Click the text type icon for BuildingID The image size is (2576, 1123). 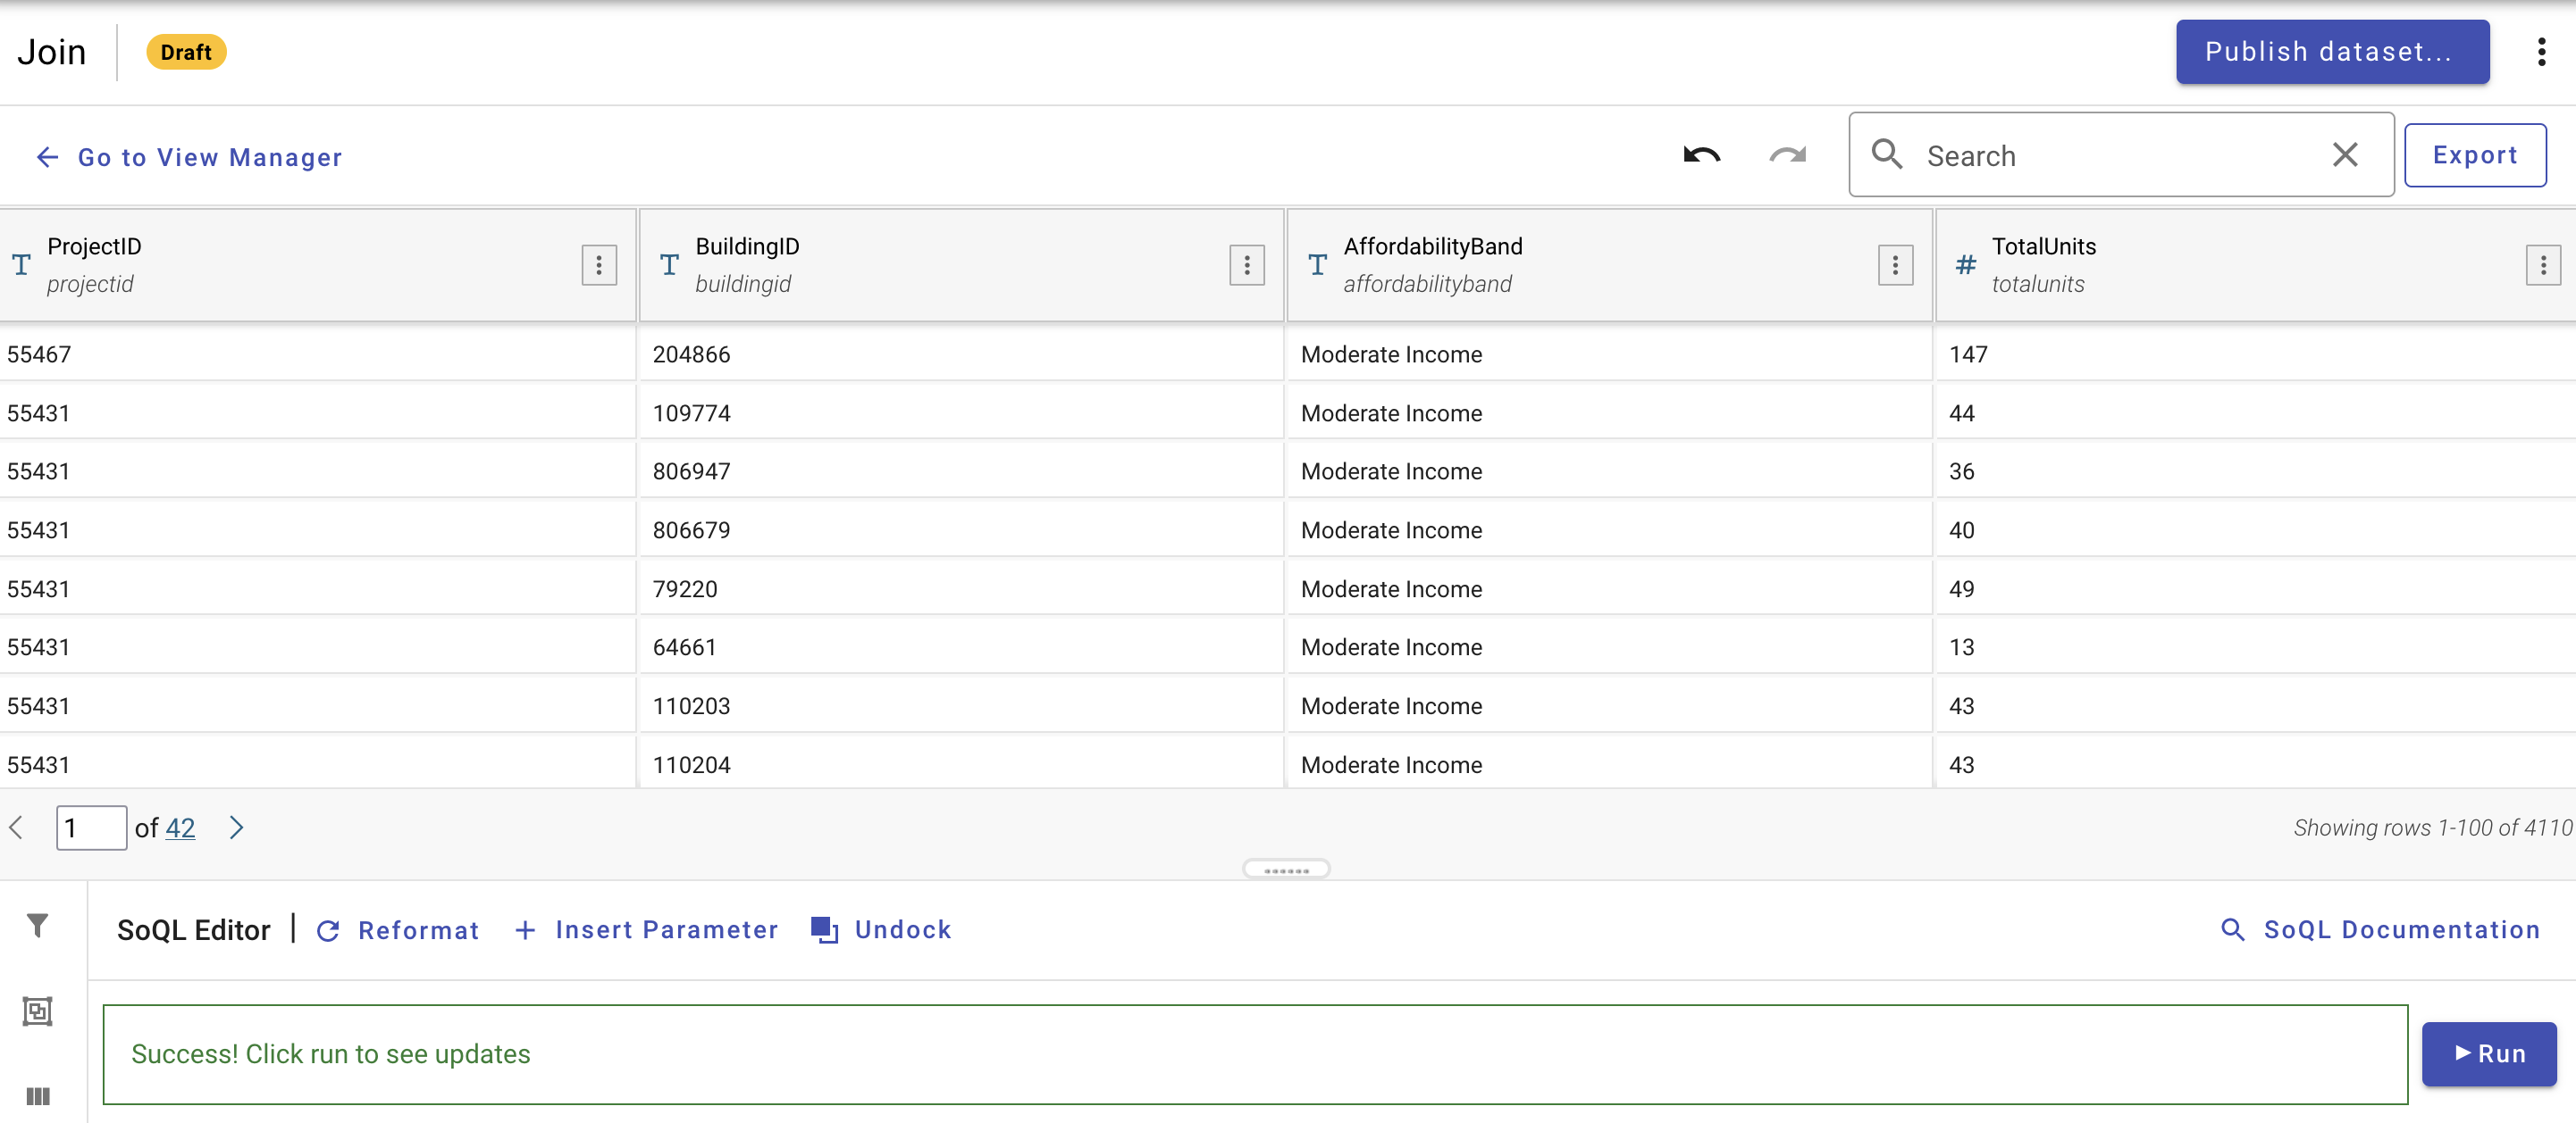point(670,265)
